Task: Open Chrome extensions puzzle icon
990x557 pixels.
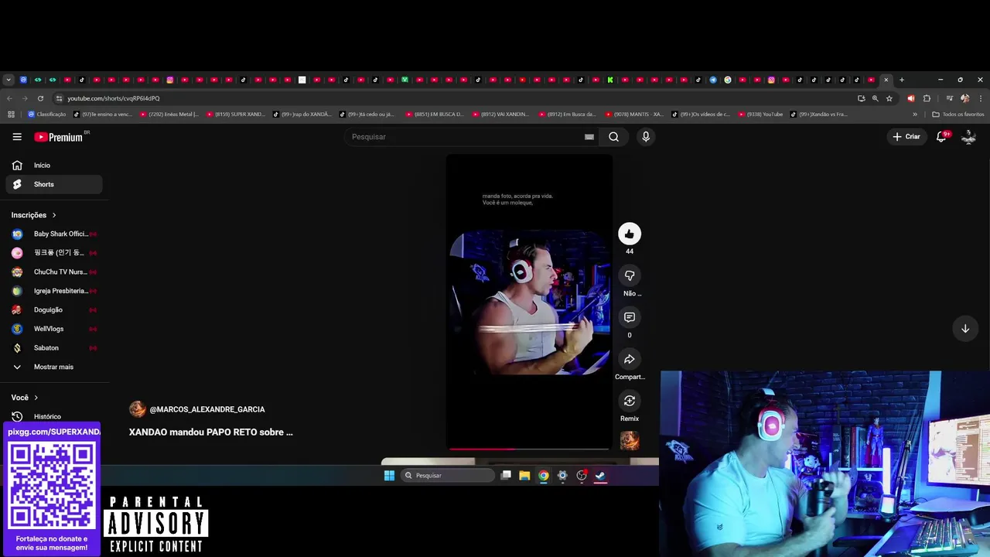Action: coord(927,98)
